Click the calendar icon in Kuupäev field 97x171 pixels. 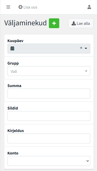tap(12, 48)
